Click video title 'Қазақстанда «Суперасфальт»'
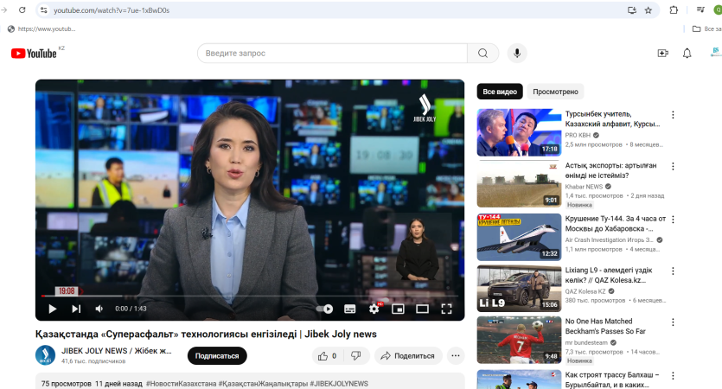Viewport: 722px width, 389px height. (x=207, y=335)
